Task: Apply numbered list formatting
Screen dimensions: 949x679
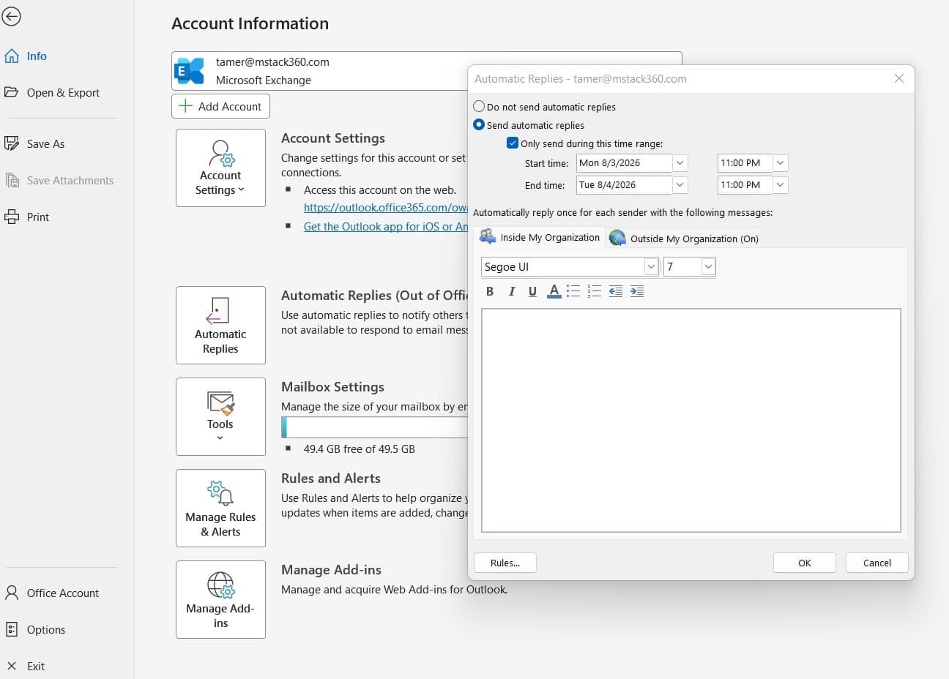Action: (595, 291)
